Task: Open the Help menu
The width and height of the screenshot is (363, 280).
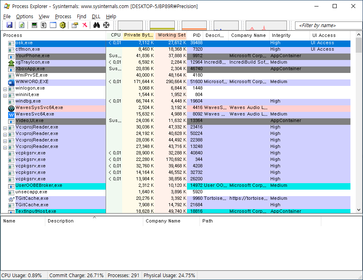Action: click(111, 17)
